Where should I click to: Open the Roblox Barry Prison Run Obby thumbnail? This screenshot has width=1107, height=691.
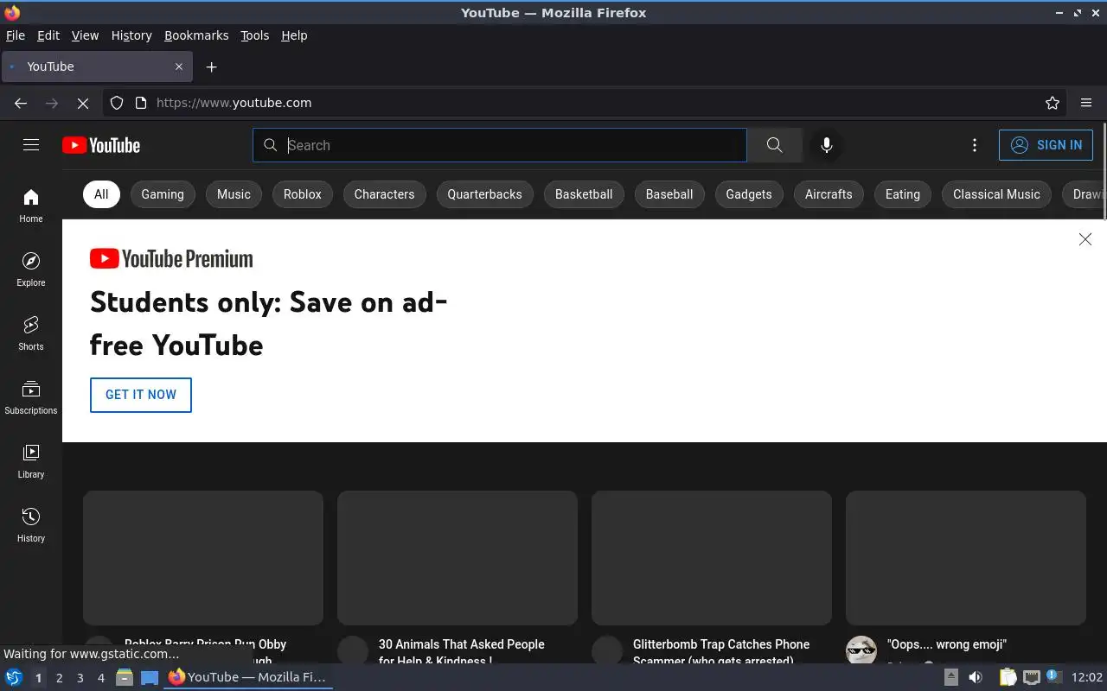(x=203, y=558)
